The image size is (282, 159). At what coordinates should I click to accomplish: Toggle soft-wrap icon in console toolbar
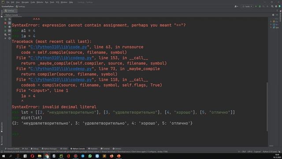coord(10,19)
